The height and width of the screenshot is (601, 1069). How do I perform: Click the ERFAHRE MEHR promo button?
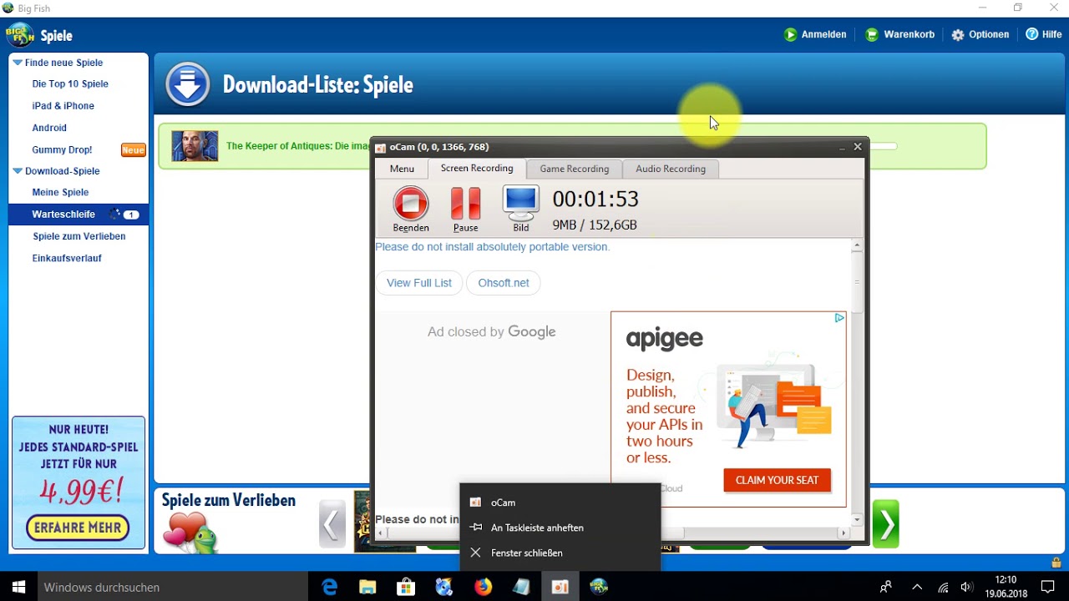click(79, 528)
